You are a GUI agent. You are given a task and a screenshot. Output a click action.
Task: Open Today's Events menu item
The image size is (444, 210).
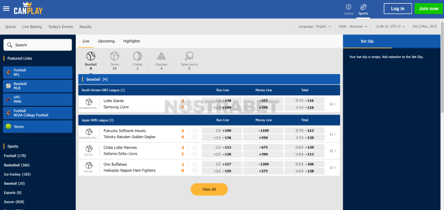coord(61,27)
